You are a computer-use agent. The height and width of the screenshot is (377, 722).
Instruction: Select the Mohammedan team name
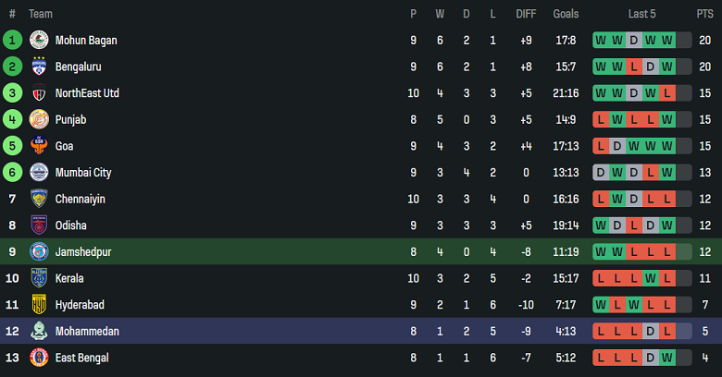(87, 331)
